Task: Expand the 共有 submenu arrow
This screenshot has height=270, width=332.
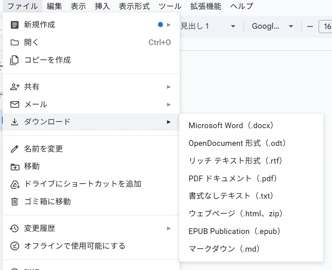Action: (x=169, y=87)
